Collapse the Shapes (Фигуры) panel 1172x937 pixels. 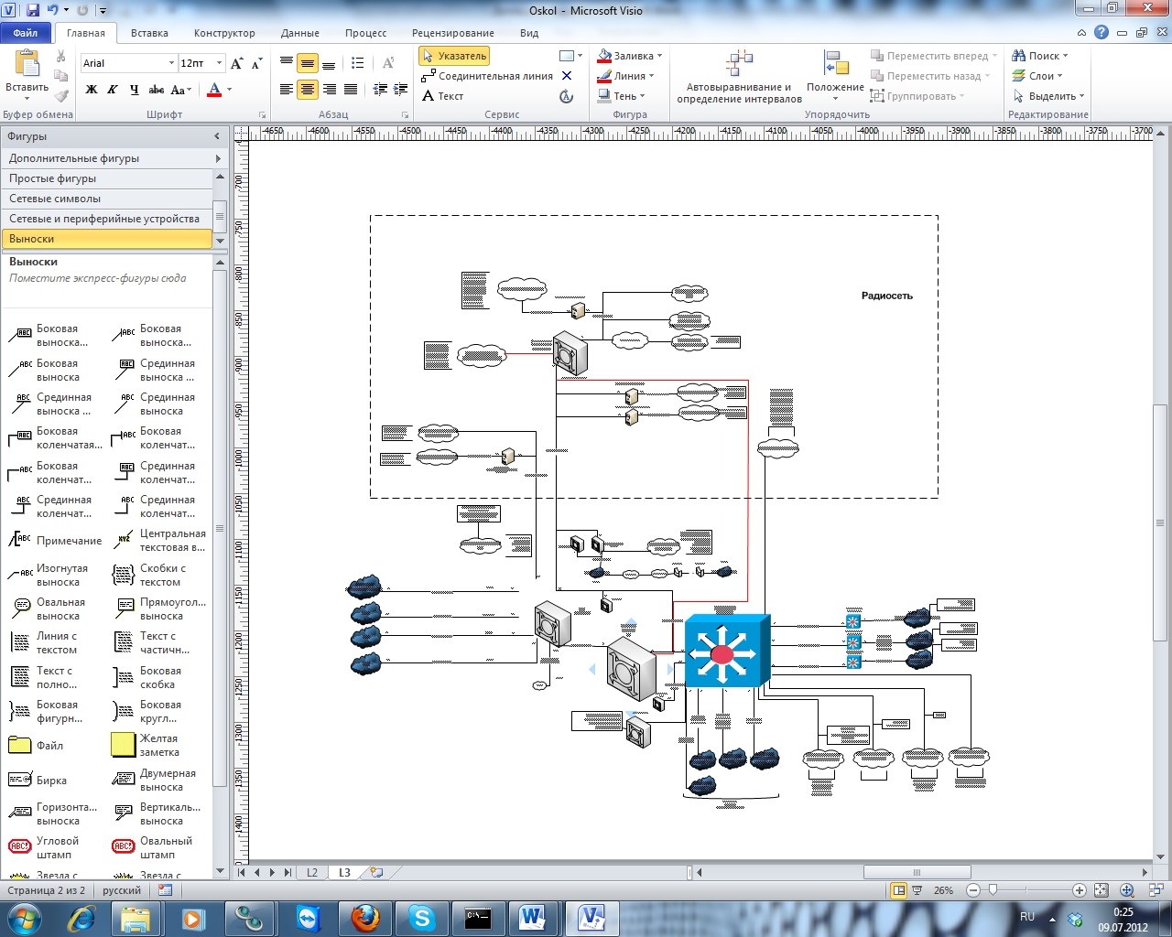(217, 136)
